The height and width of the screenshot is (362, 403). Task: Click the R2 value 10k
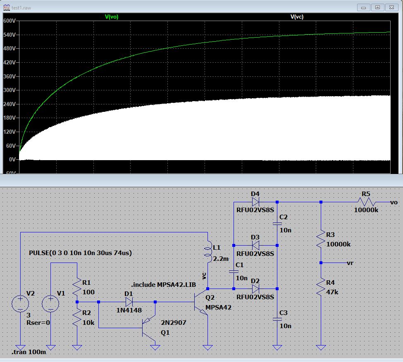coord(88,323)
